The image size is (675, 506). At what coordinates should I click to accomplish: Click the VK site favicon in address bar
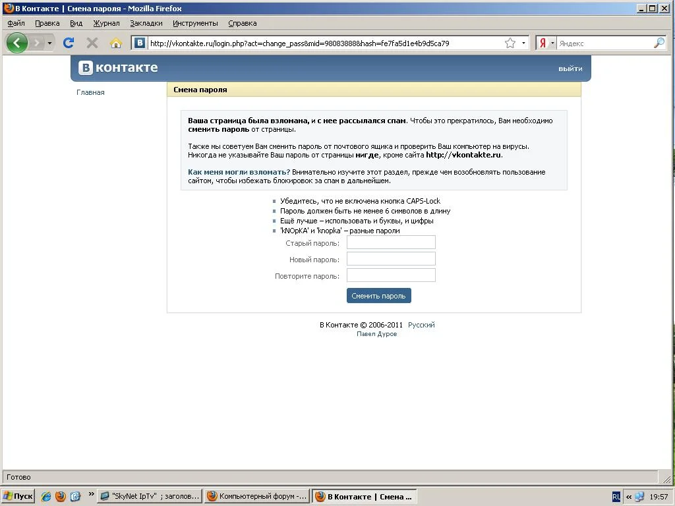click(x=139, y=43)
